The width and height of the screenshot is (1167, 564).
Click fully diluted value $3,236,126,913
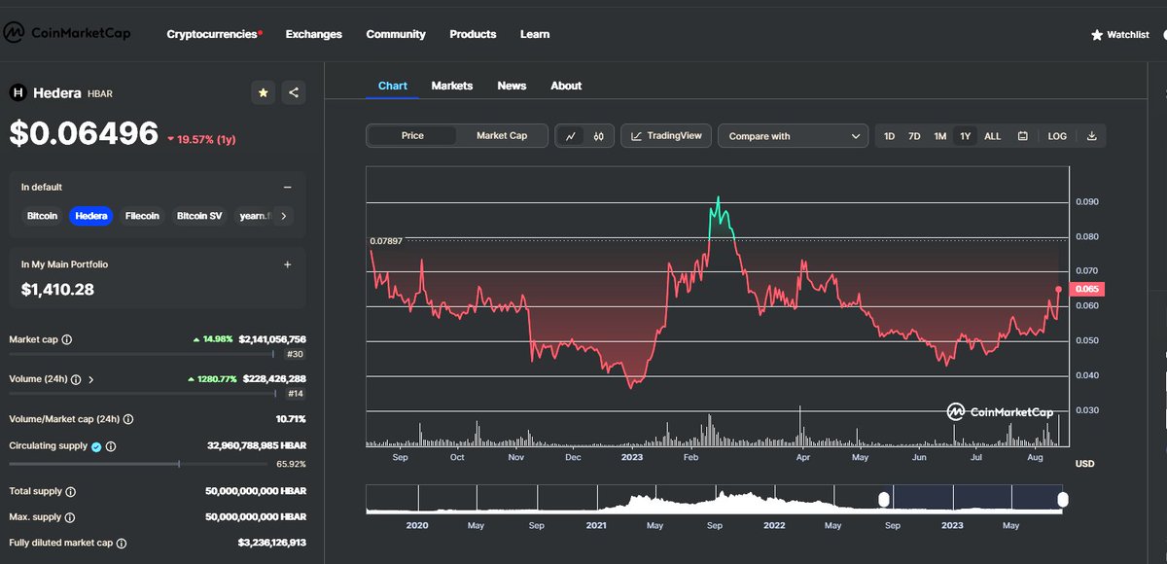[272, 544]
